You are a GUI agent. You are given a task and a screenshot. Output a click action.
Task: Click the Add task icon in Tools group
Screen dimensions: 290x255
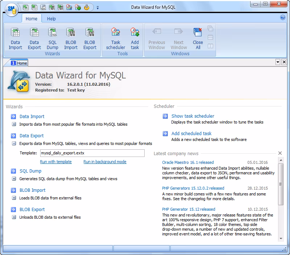pyautogui.click(x=134, y=37)
